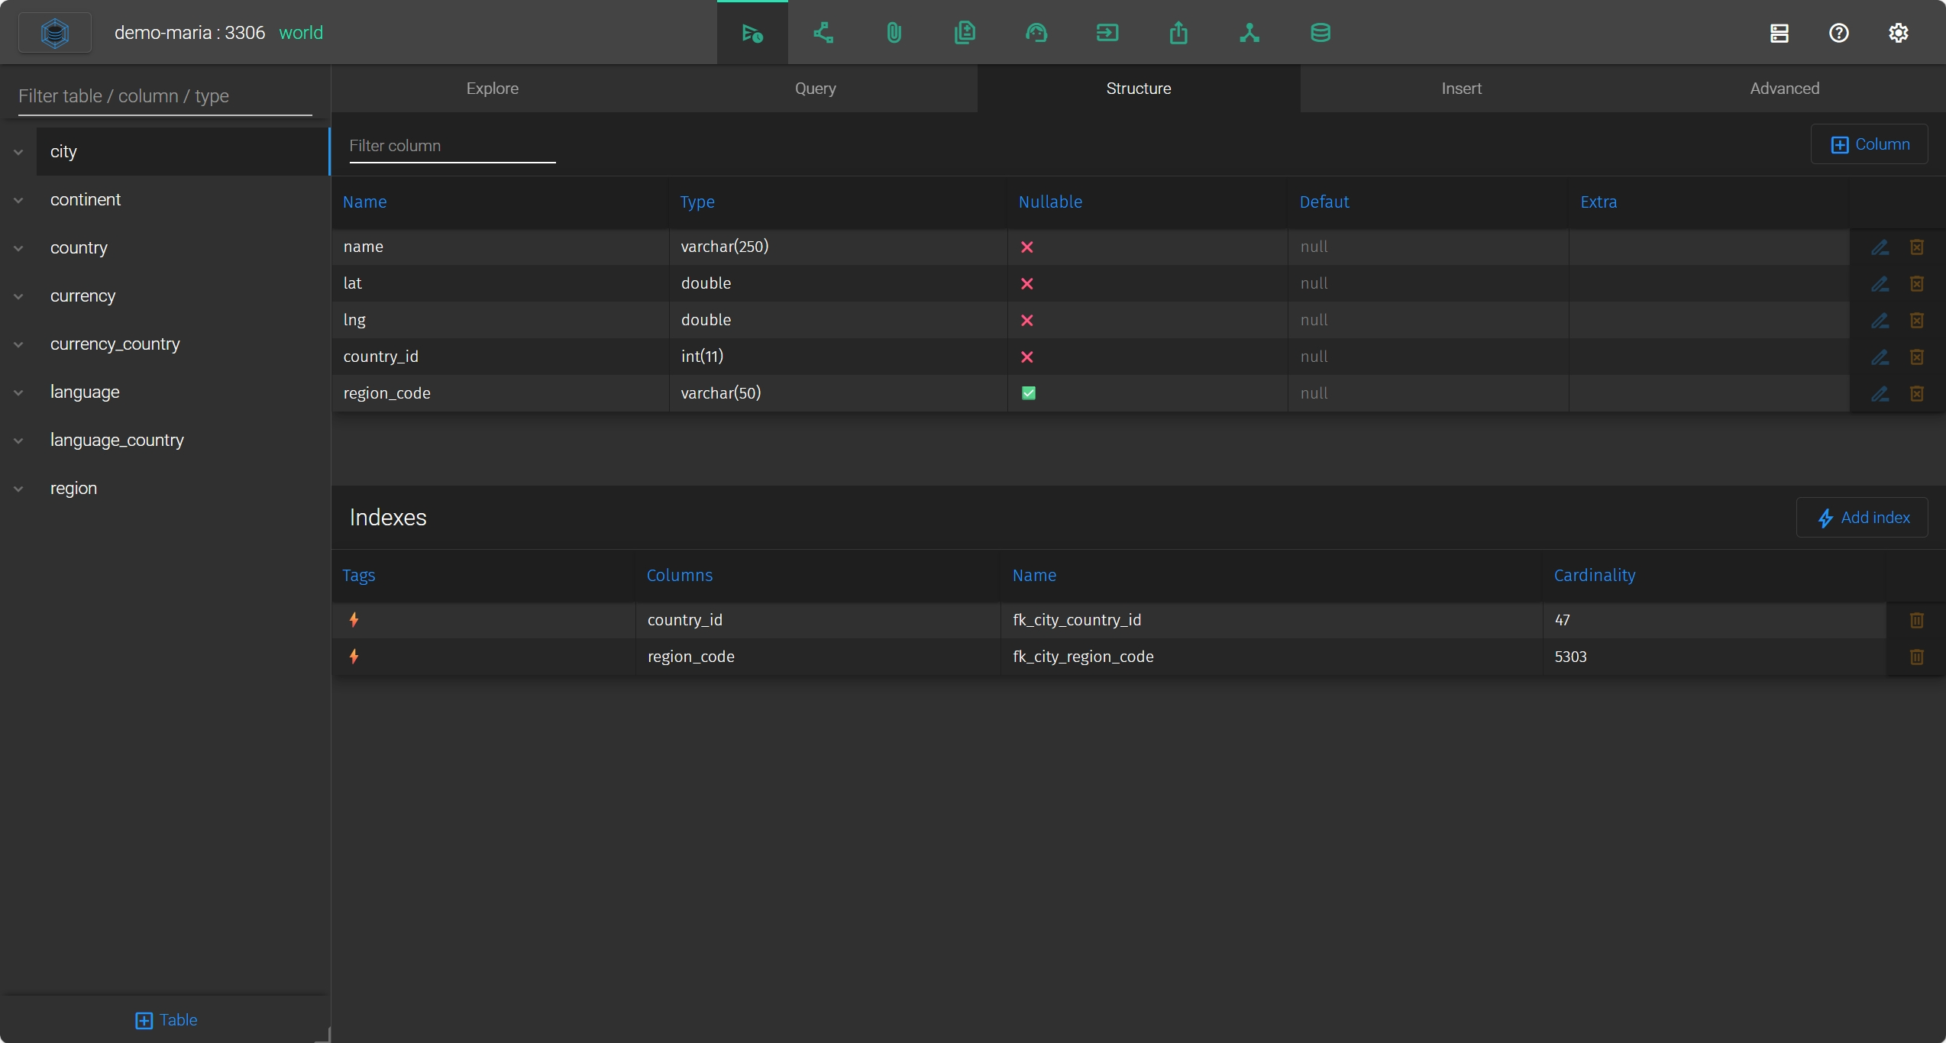The height and width of the screenshot is (1043, 1946).
Task: Expand the region table chevron
Action: (x=18, y=489)
